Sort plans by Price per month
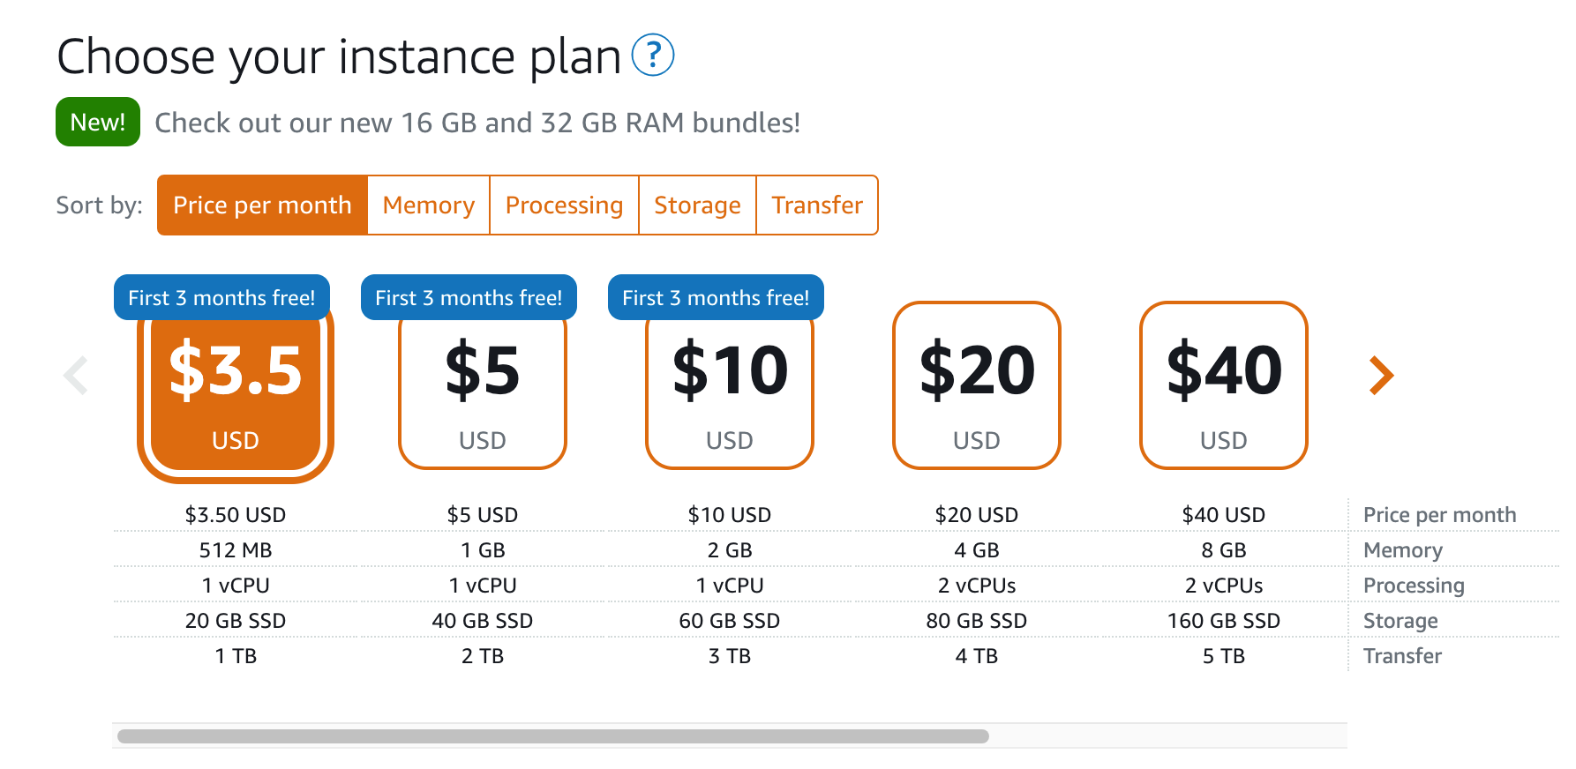 262,205
